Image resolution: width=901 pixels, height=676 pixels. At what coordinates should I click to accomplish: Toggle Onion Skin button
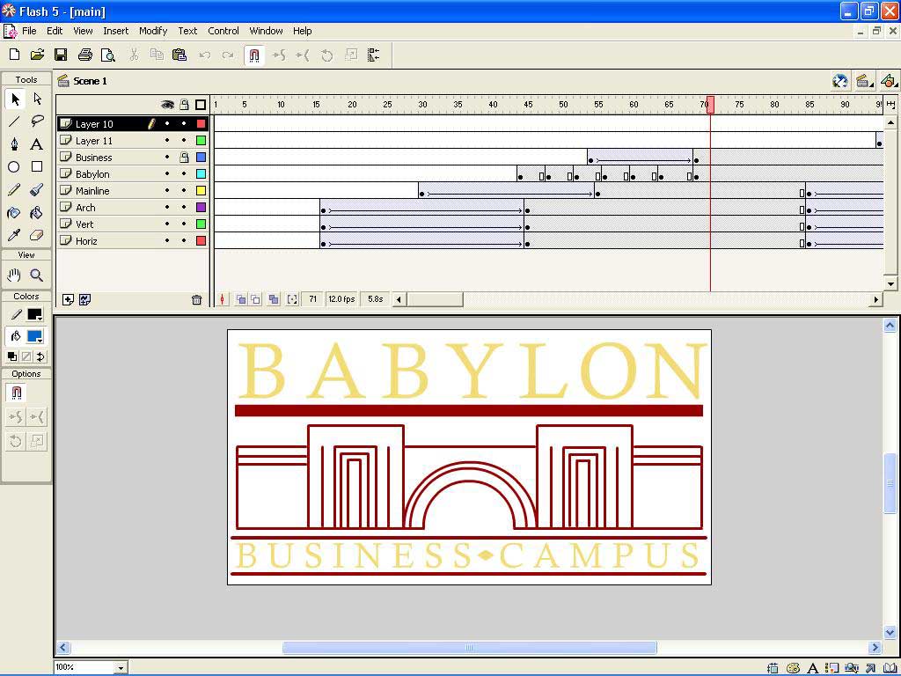click(241, 299)
